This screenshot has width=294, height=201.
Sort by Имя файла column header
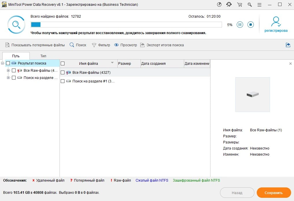click(x=88, y=64)
